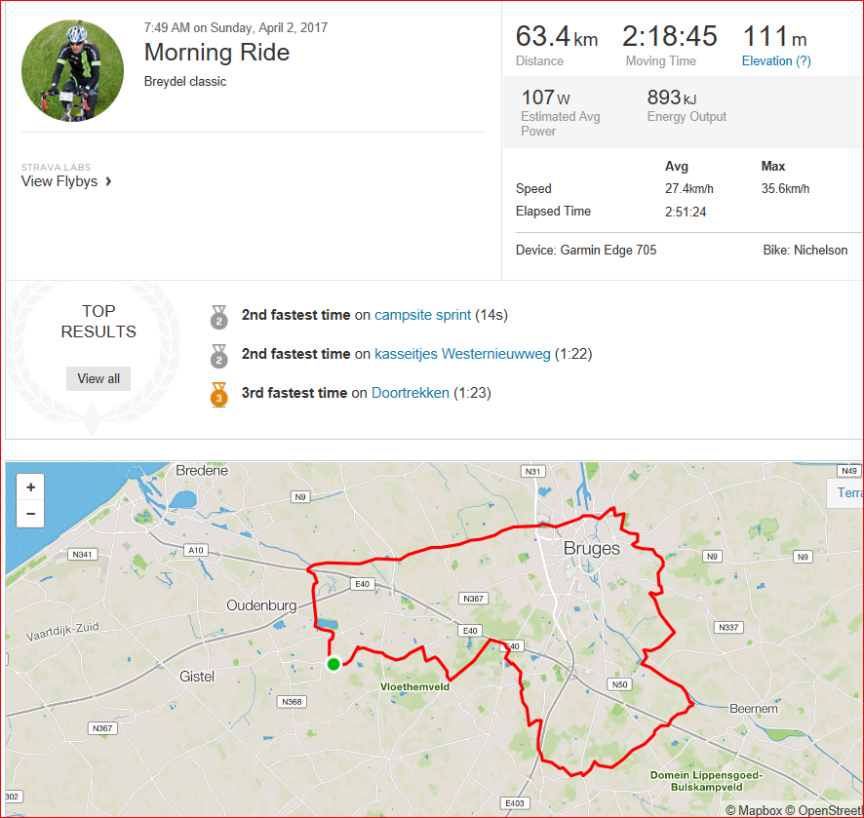Click the View Flybys link
Screen dimensions: 864x818
click(x=59, y=181)
